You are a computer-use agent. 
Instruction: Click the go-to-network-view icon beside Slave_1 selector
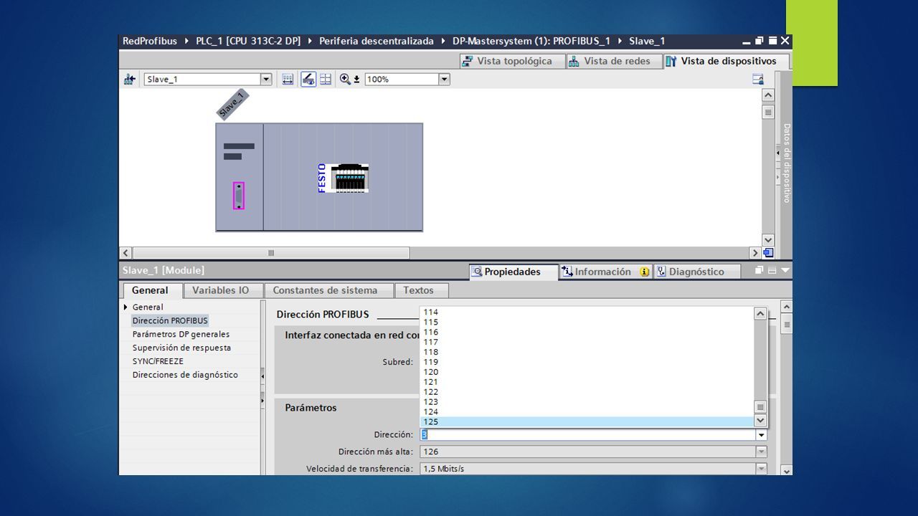coord(130,80)
